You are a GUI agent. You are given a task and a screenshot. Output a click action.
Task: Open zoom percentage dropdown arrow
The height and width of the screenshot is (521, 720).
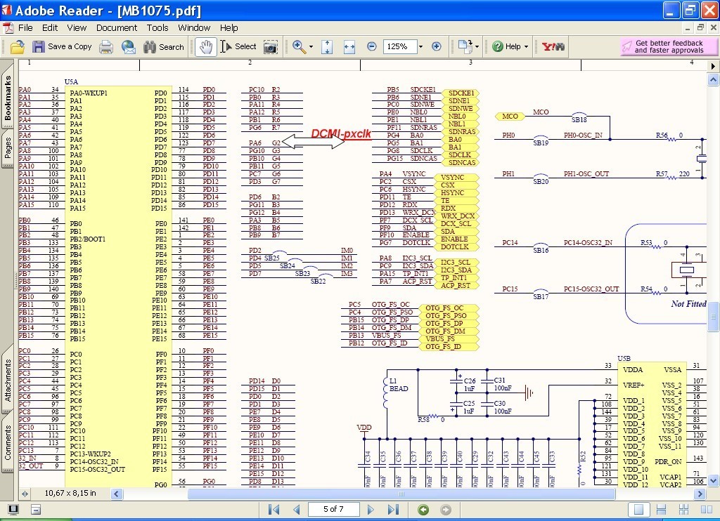[x=420, y=47]
